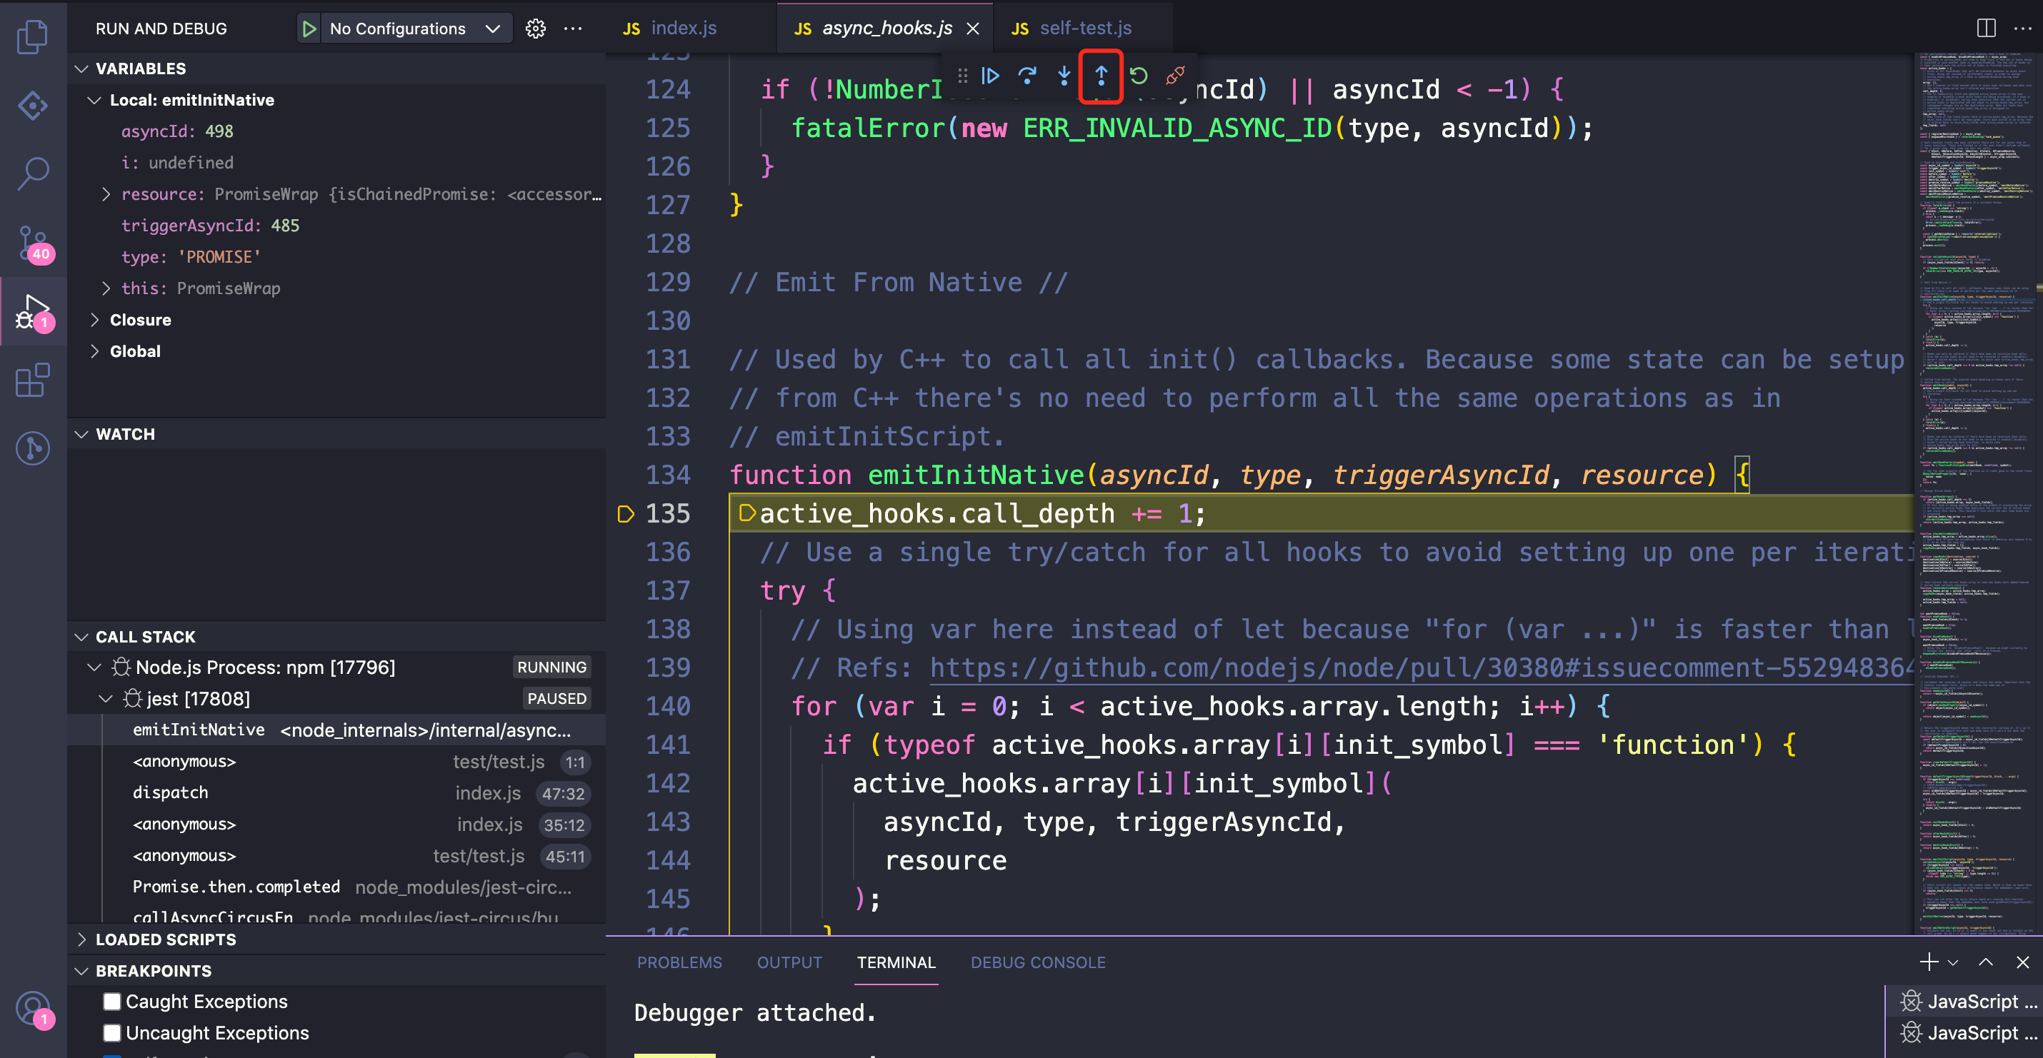Screen dimensions: 2043x1058
Task: Open the PROBLEMS panel tab
Action: (x=679, y=962)
